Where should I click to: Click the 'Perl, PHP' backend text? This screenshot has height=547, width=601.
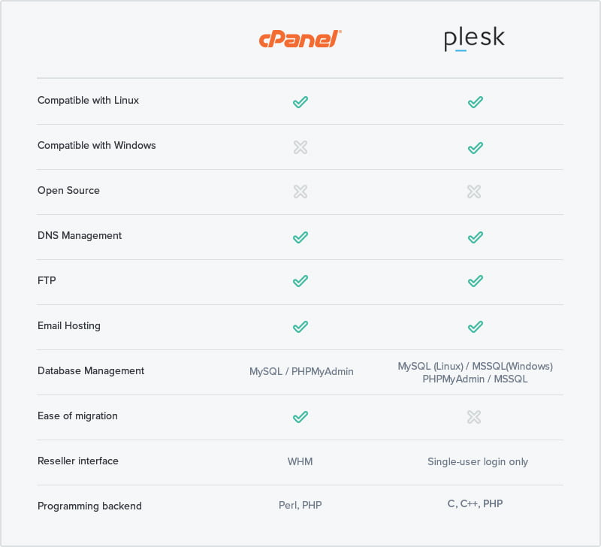(300, 505)
